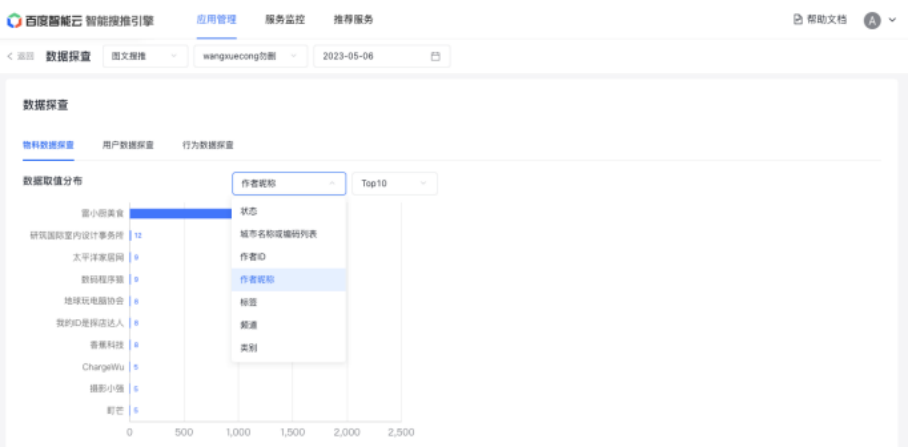
Task: Choose 城市名称或编码列表 from the dropdown list
Action: [289, 234]
